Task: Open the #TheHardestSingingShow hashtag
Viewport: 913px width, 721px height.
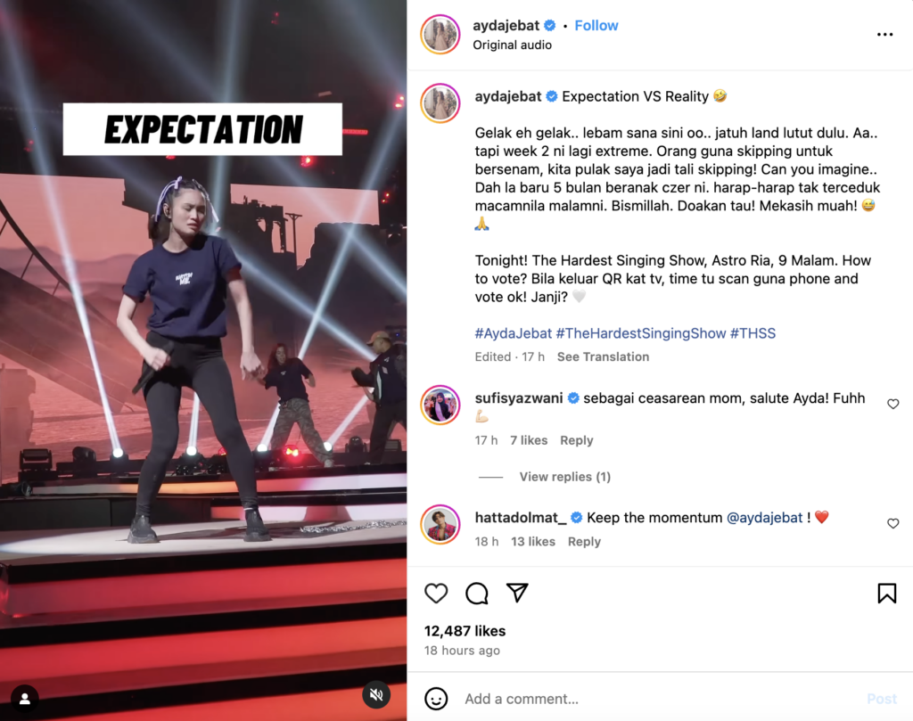Action: [x=640, y=333]
